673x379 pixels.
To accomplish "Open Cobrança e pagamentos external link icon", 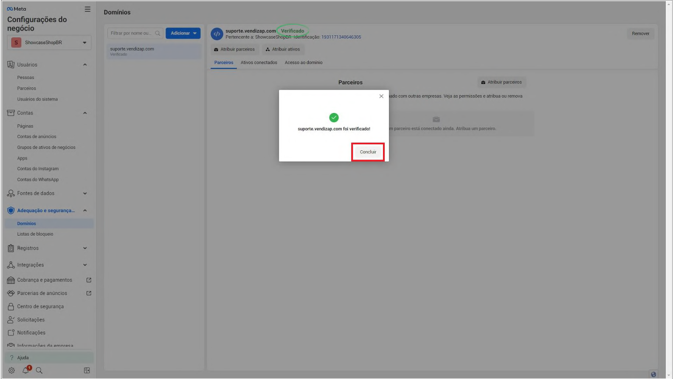I will (89, 280).
